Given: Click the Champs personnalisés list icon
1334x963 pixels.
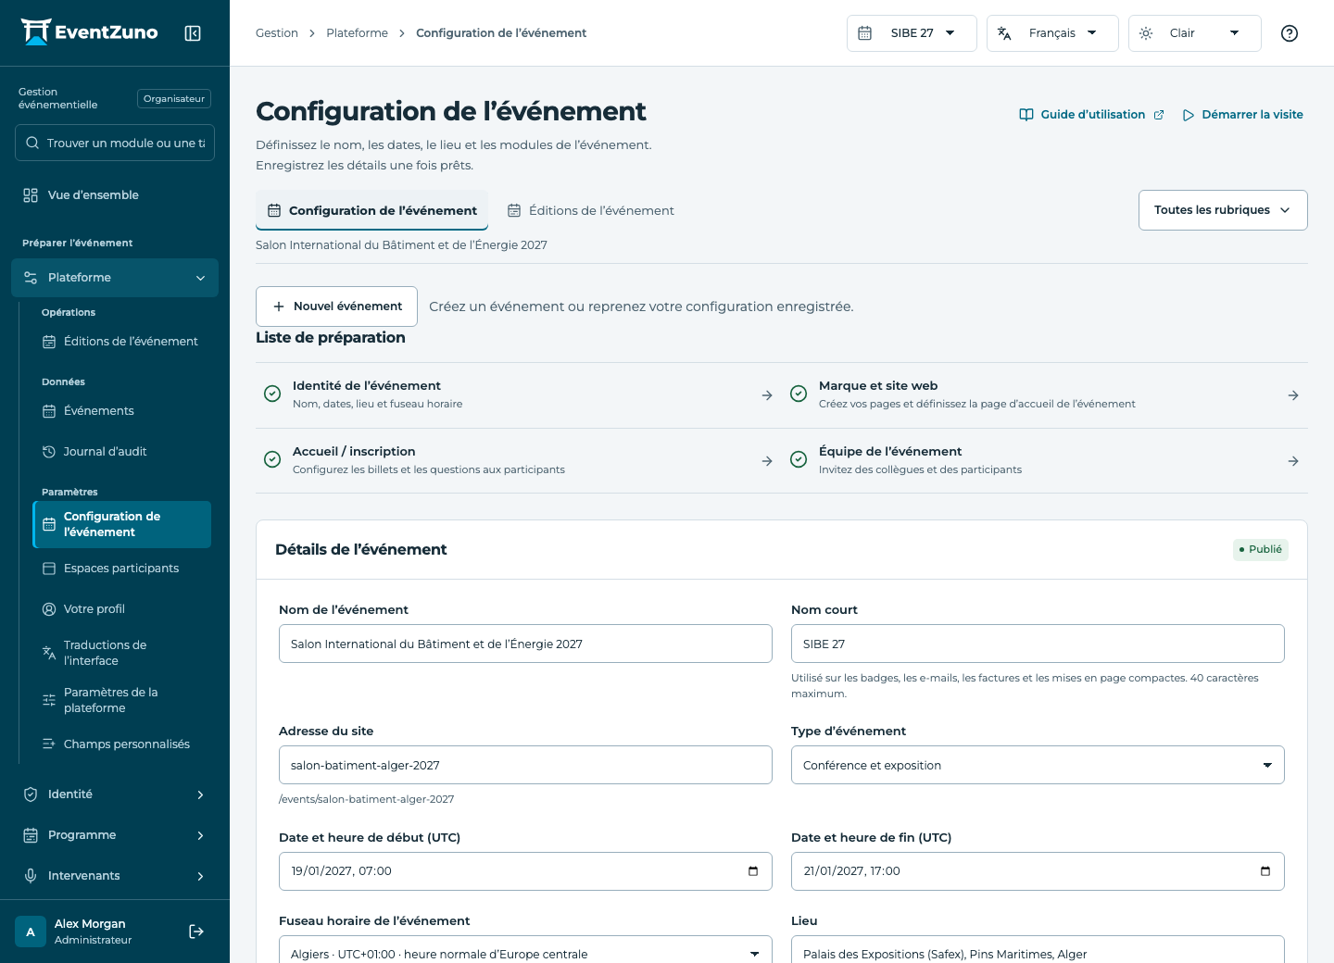Looking at the screenshot, I should (49, 744).
